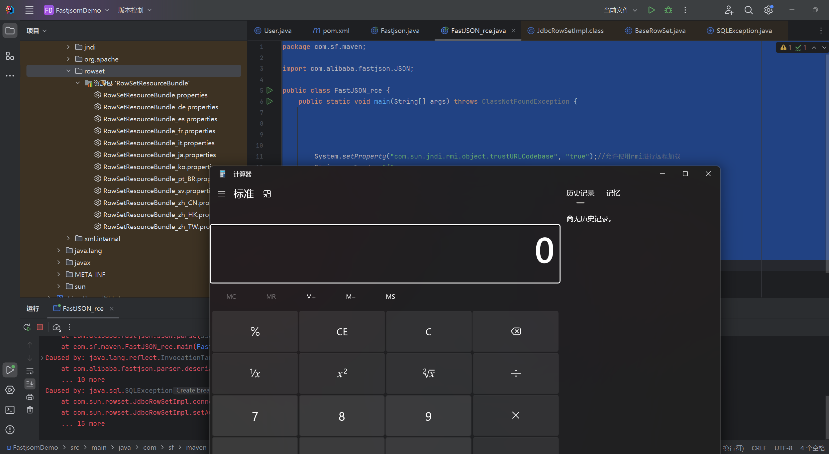This screenshot has height=454, width=829.
Task: Expand the META-INF folder
Action: coord(59,274)
